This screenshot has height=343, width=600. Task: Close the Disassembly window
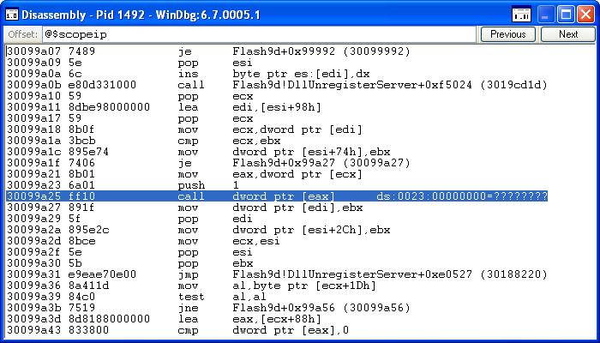pos(585,15)
